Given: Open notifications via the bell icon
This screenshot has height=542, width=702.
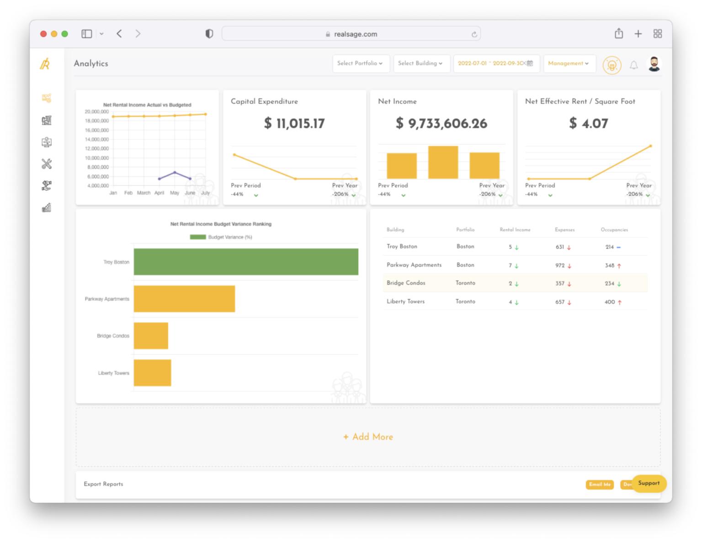Looking at the screenshot, I should point(634,65).
